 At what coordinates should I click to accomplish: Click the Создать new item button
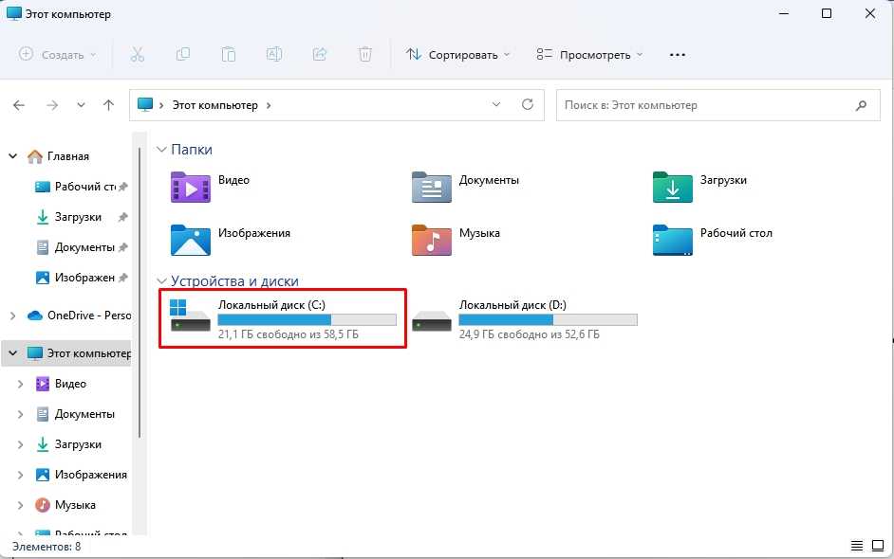coord(59,54)
